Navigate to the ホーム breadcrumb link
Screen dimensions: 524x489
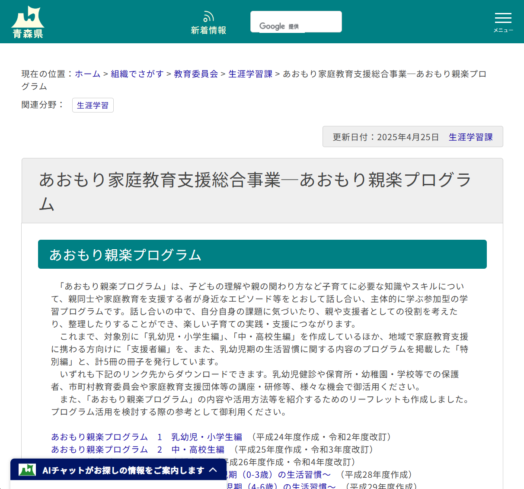(88, 74)
